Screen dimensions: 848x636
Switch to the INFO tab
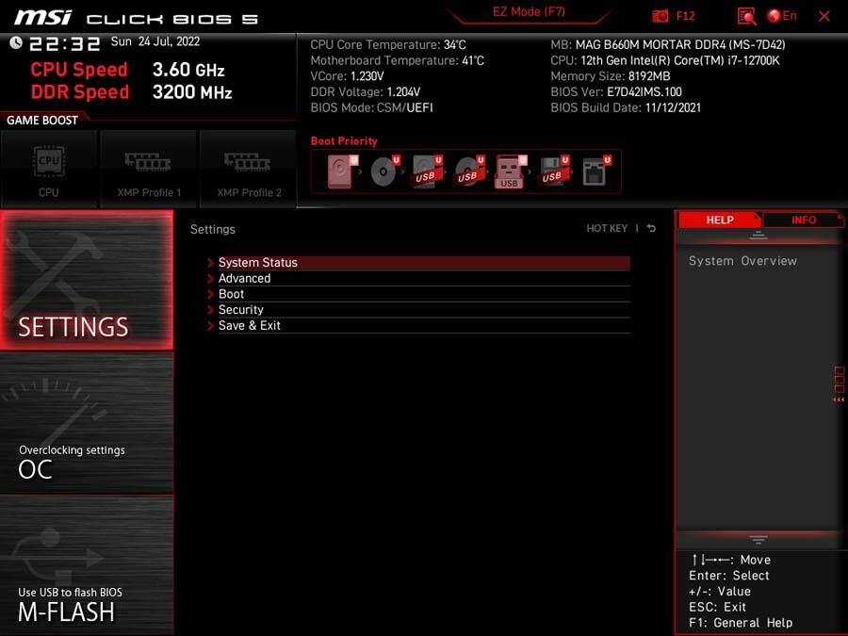pyautogui.click(x=803, y=220)
